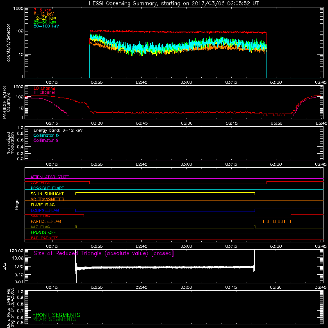Click the 'BAD_PACKETS' label
Screen dimensions: 328x328
[x=45, y=238]
